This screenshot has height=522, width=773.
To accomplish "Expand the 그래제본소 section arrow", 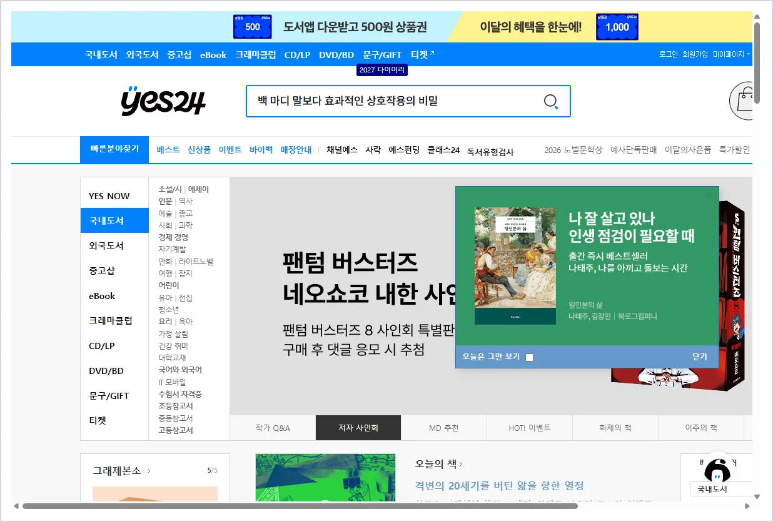I will [149, 471].
